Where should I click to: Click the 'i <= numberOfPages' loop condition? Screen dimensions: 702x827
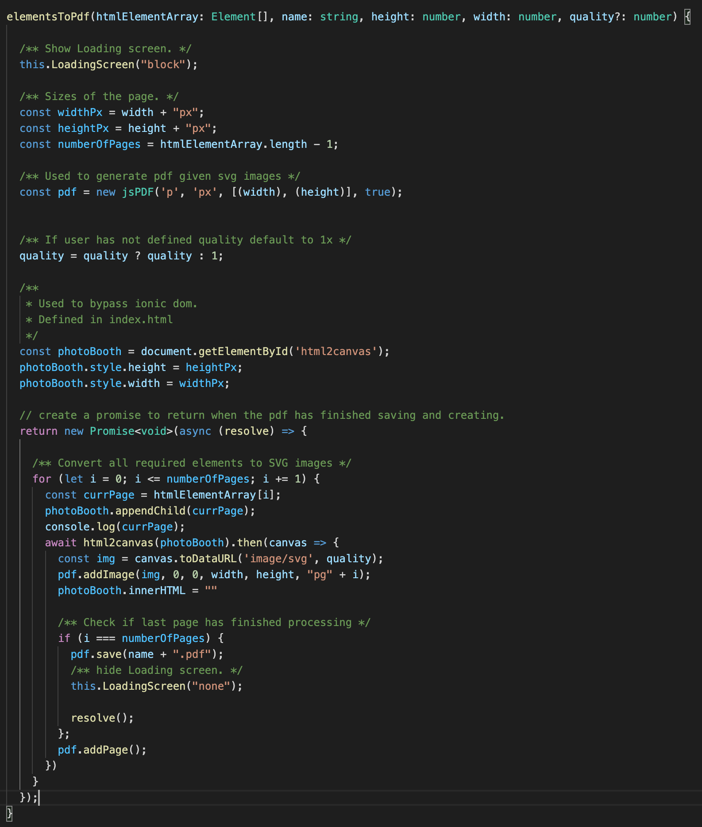pos(192,479)
